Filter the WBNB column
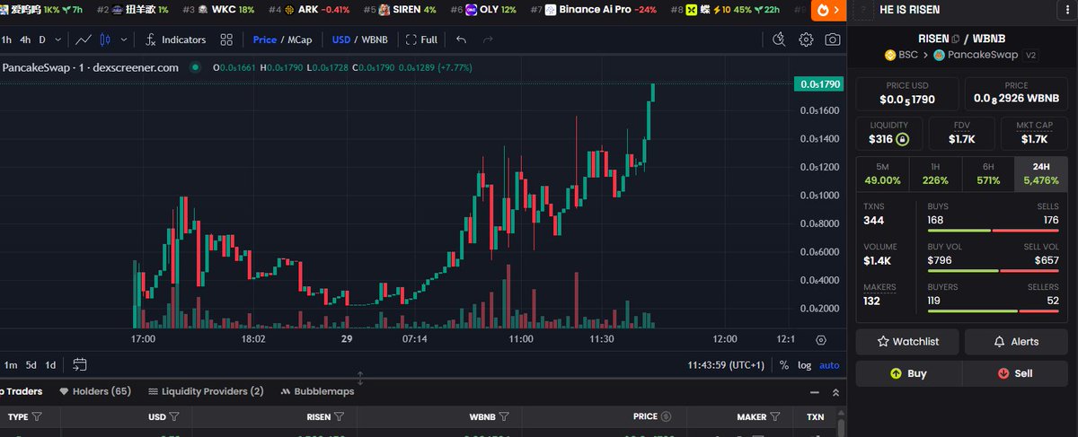The height and width of the screenshot is (437, 1078). [x=504, y=416]
